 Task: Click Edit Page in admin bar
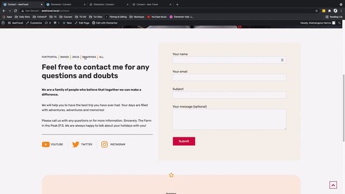coord(82,23)
